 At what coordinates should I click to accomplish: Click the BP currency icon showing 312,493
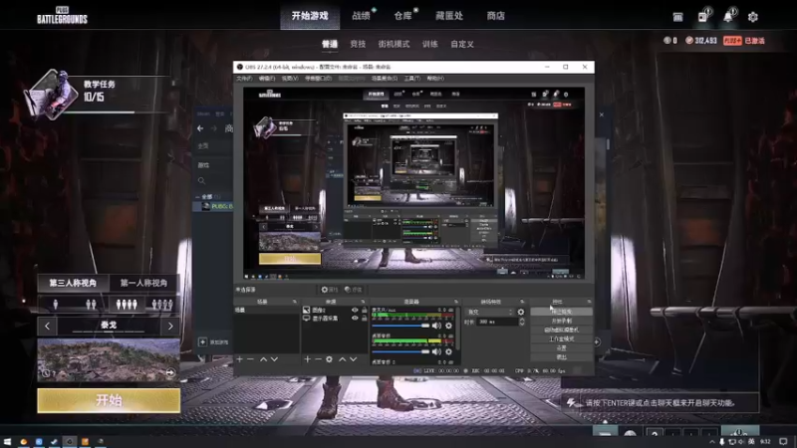689,40
